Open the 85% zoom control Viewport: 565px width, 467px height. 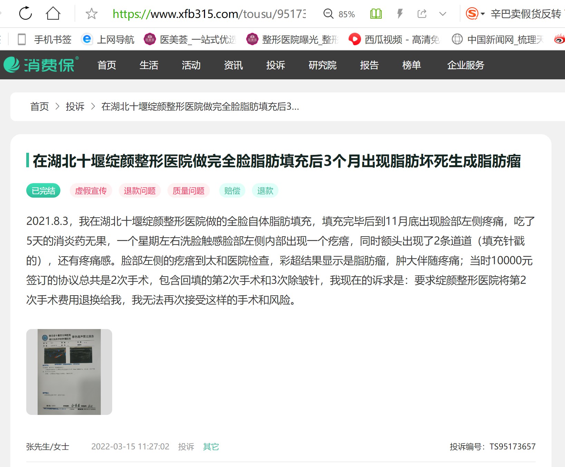[339, 14]
